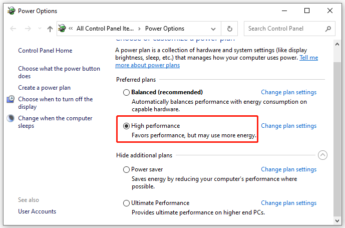Select the Balanced (recommended) plan
Viewport: 345px width, 228px height.
click(126, 92)
